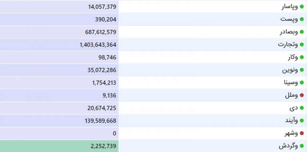Select the symbol name وپاسار
The height and width of the screenshot is (152, 307).
(290, 7)
